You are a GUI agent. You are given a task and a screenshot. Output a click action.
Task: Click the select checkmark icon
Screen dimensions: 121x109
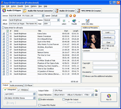64,21
